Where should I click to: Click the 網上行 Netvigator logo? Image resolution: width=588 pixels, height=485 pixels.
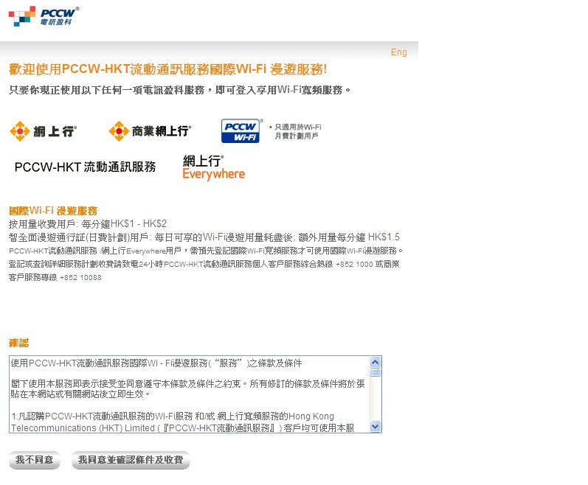43,132
